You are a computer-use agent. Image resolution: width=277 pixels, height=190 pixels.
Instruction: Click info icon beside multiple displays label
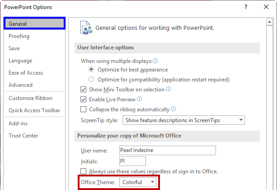tap(155, 61)
